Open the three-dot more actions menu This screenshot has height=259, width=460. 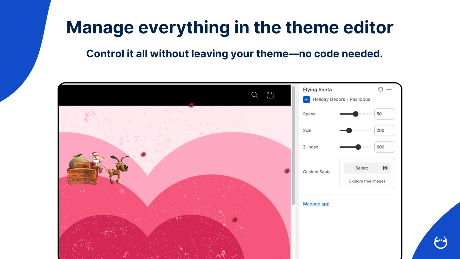click(389, 89)
